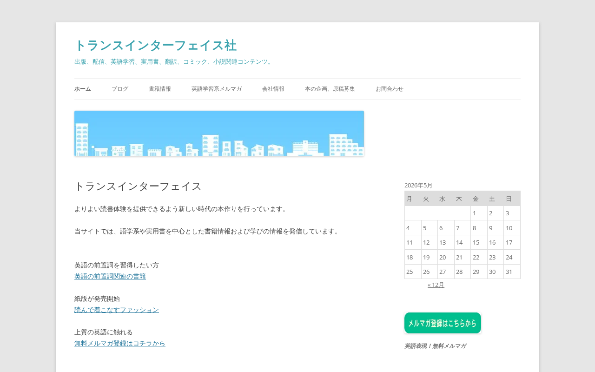Open the ブログ menu item
This screenshot has width=595, height=372.
(120, 89)
